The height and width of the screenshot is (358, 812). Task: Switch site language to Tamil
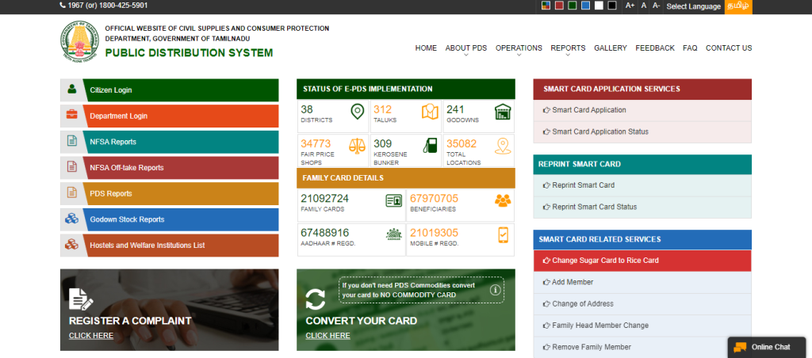click(738, 6)
